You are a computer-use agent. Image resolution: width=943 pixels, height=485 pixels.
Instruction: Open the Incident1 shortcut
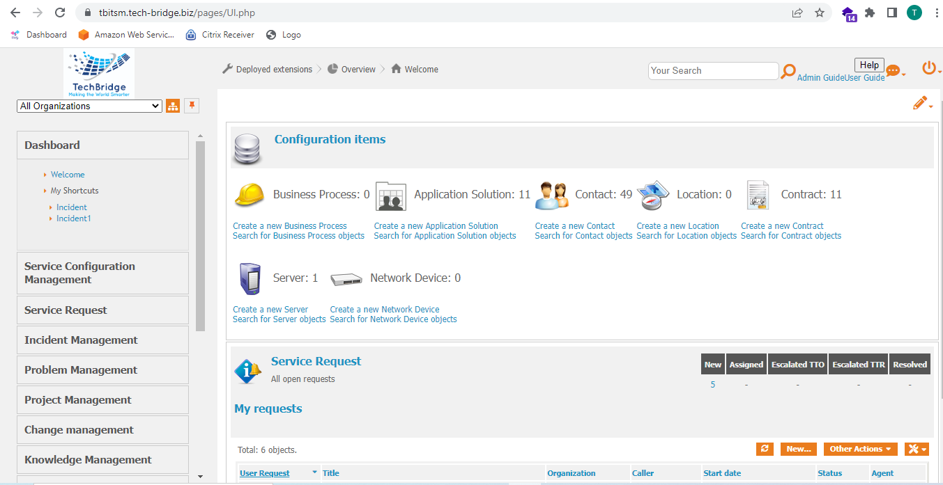pyautogui.click(x=74, y=218)
